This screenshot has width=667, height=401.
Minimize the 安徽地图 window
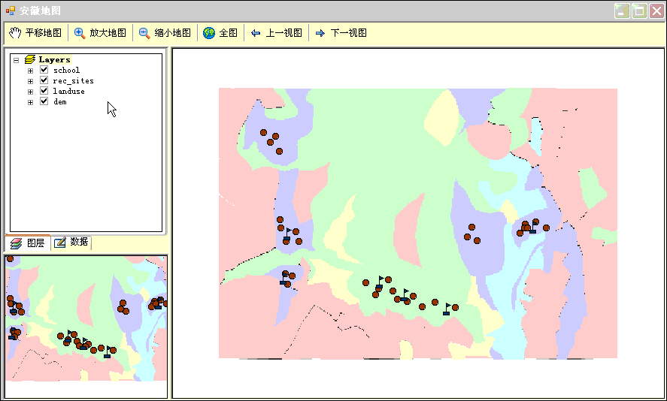[x=623, y=11]
